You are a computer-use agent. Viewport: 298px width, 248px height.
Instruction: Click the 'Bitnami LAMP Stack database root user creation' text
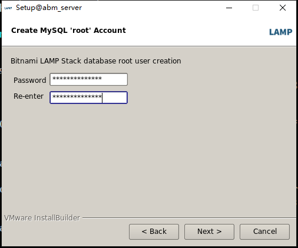coord(96,61)
